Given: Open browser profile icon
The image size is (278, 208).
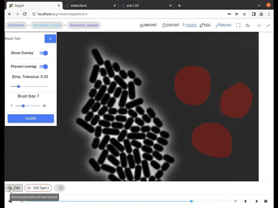Looking at the screenshot, I should [x=261, y=14].
